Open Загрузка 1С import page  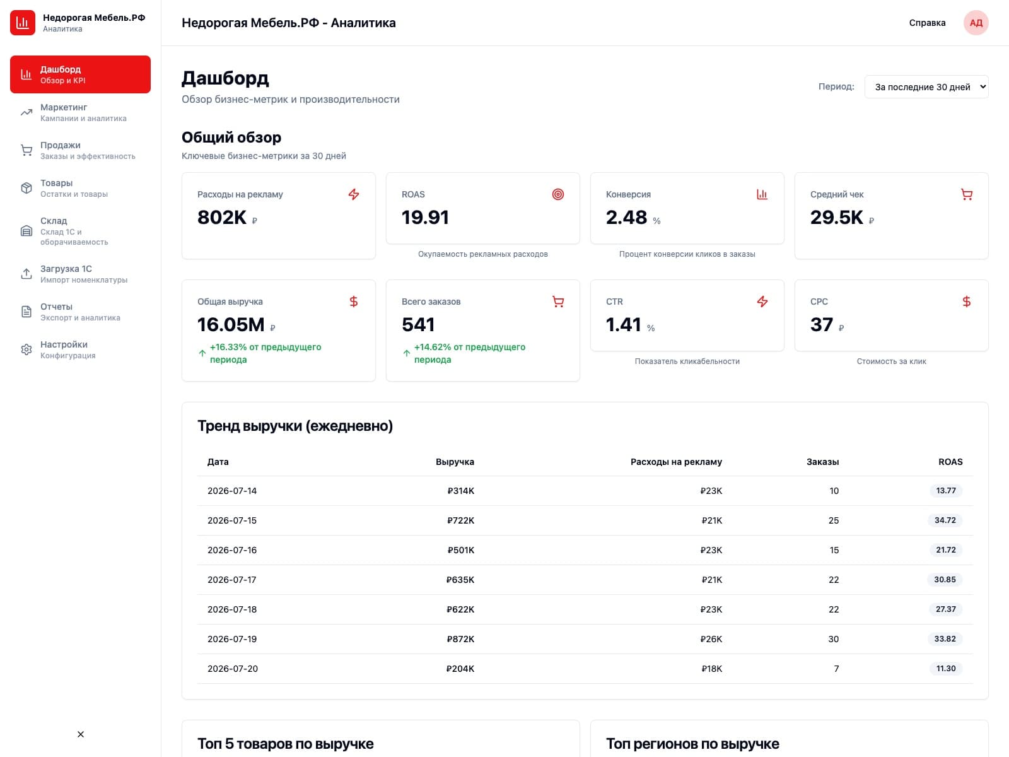tap(80, 274)
